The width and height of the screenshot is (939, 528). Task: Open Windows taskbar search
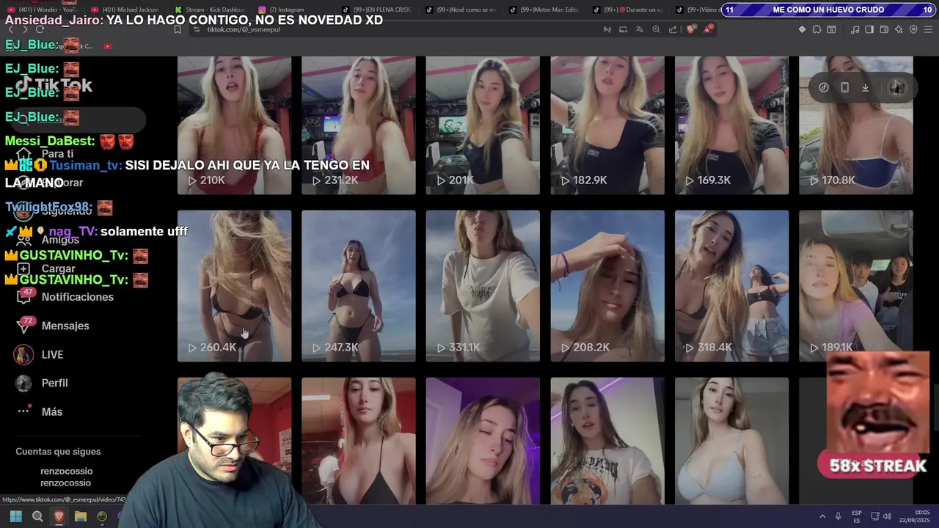(37, 516)
